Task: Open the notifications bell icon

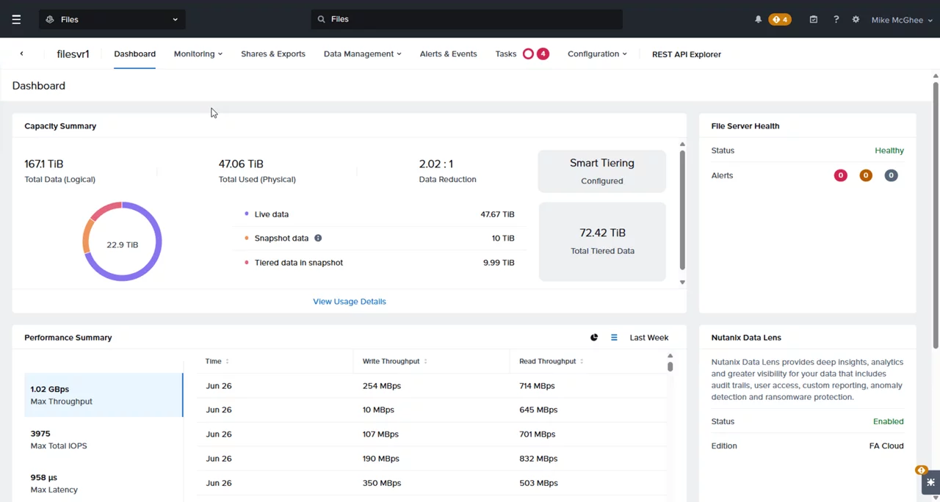Action: tap(758, 19)
